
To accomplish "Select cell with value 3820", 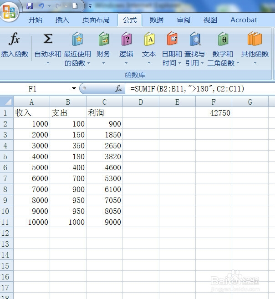I will click(x=105, y=157).
